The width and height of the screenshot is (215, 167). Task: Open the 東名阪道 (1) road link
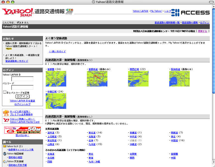click(52, 140)
